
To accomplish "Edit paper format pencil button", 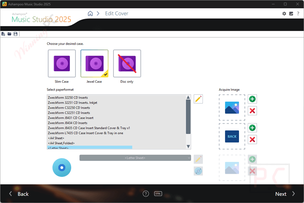I will (x=198, y=99).
